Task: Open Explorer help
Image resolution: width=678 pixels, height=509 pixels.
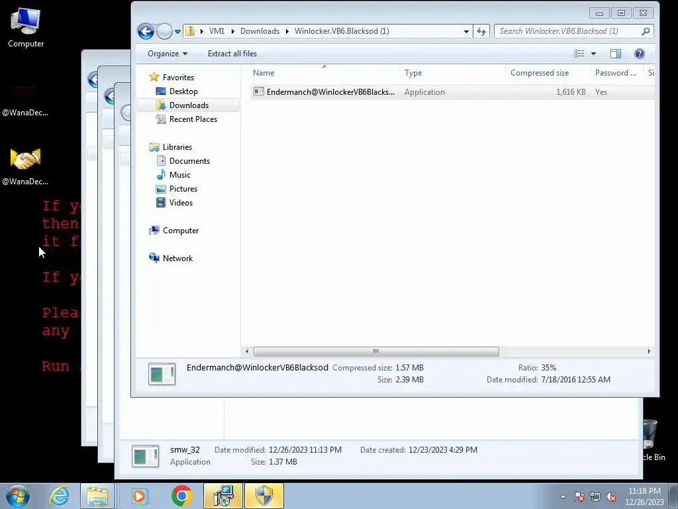Action: (x=640, y=54)
